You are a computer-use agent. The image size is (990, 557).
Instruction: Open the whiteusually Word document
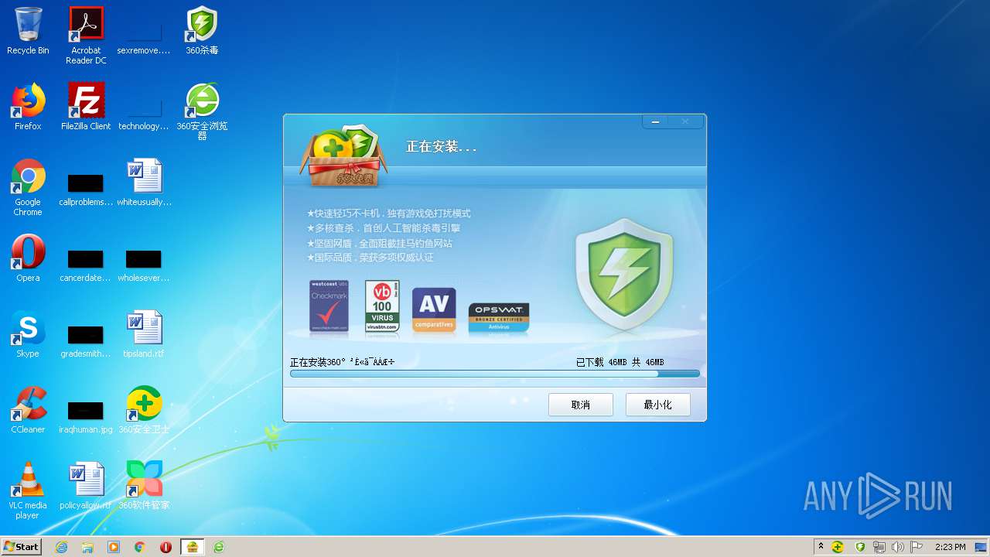(x=144, y=183)
